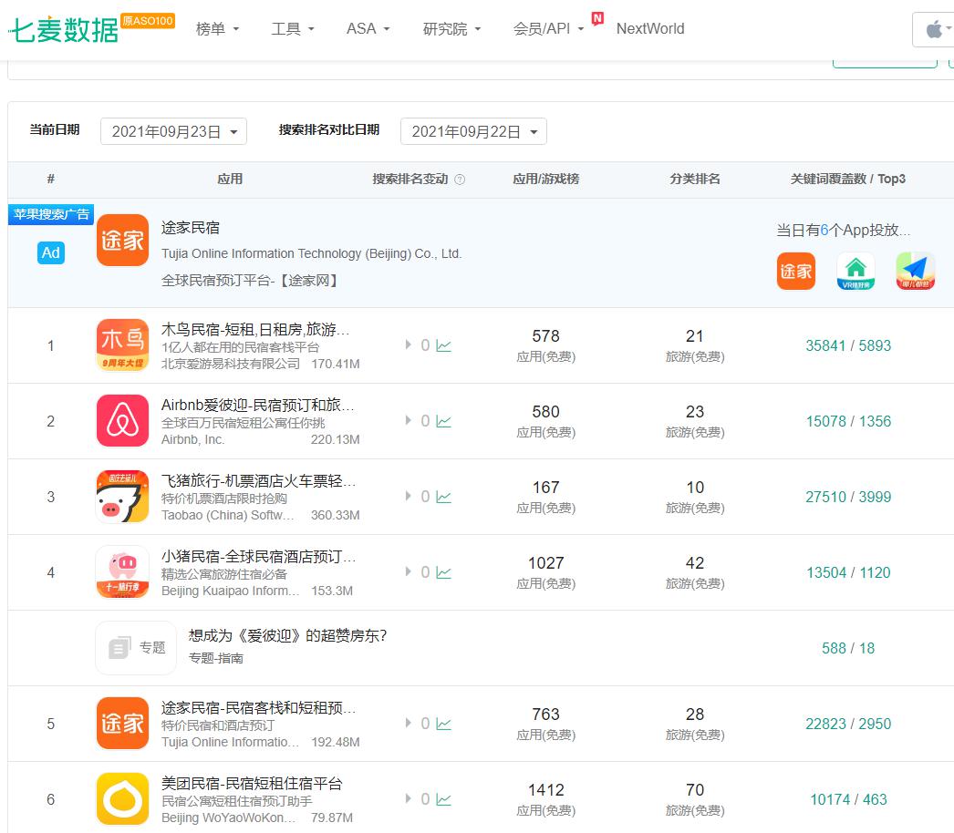The image size is (954, 833).
Task: Click the 搜索排名变动 column header
Action: click(410, 179)
